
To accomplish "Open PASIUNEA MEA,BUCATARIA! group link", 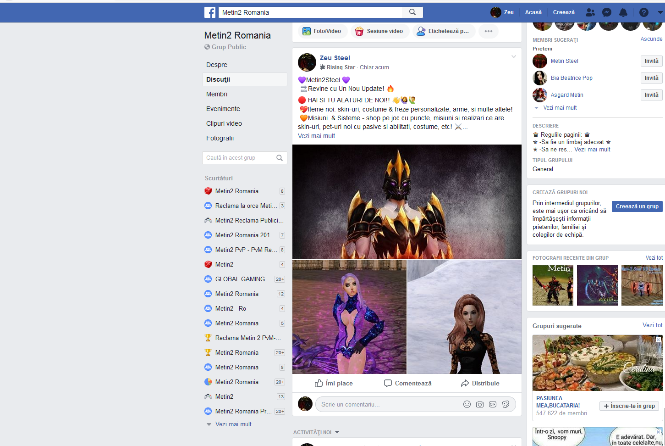I will point(558,402).
